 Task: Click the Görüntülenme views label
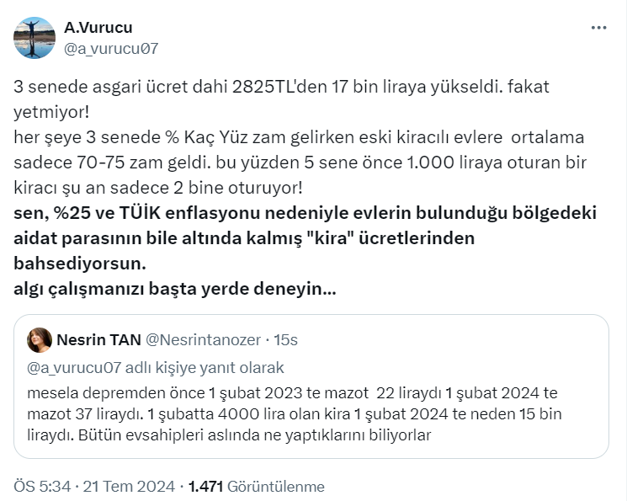click(x=279, y=487)
